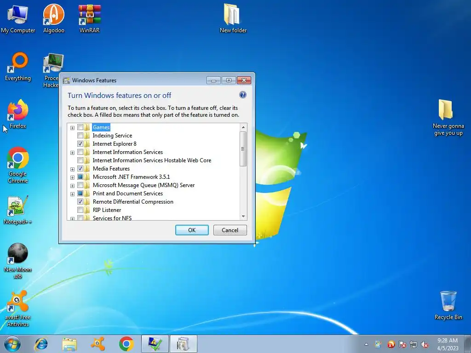
Task: Click the feature list scroll down arrow
Action: (243, 216)
